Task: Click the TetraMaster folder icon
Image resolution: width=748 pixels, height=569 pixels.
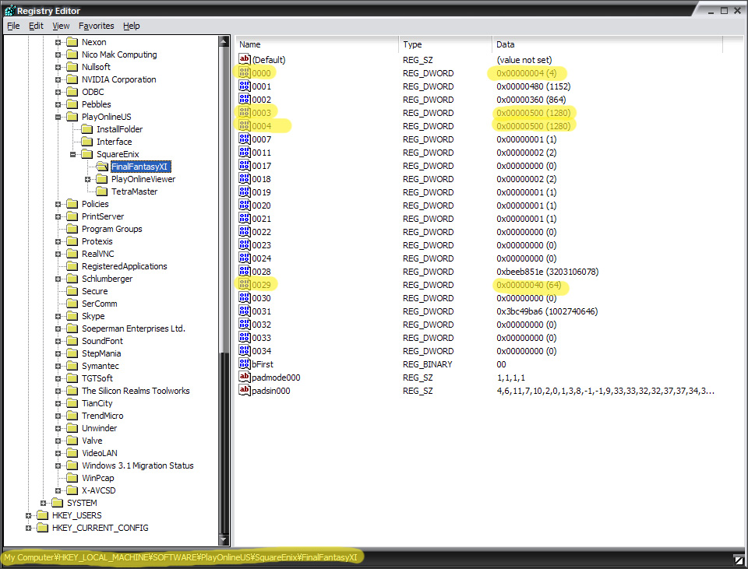Action: coord(102,191)
